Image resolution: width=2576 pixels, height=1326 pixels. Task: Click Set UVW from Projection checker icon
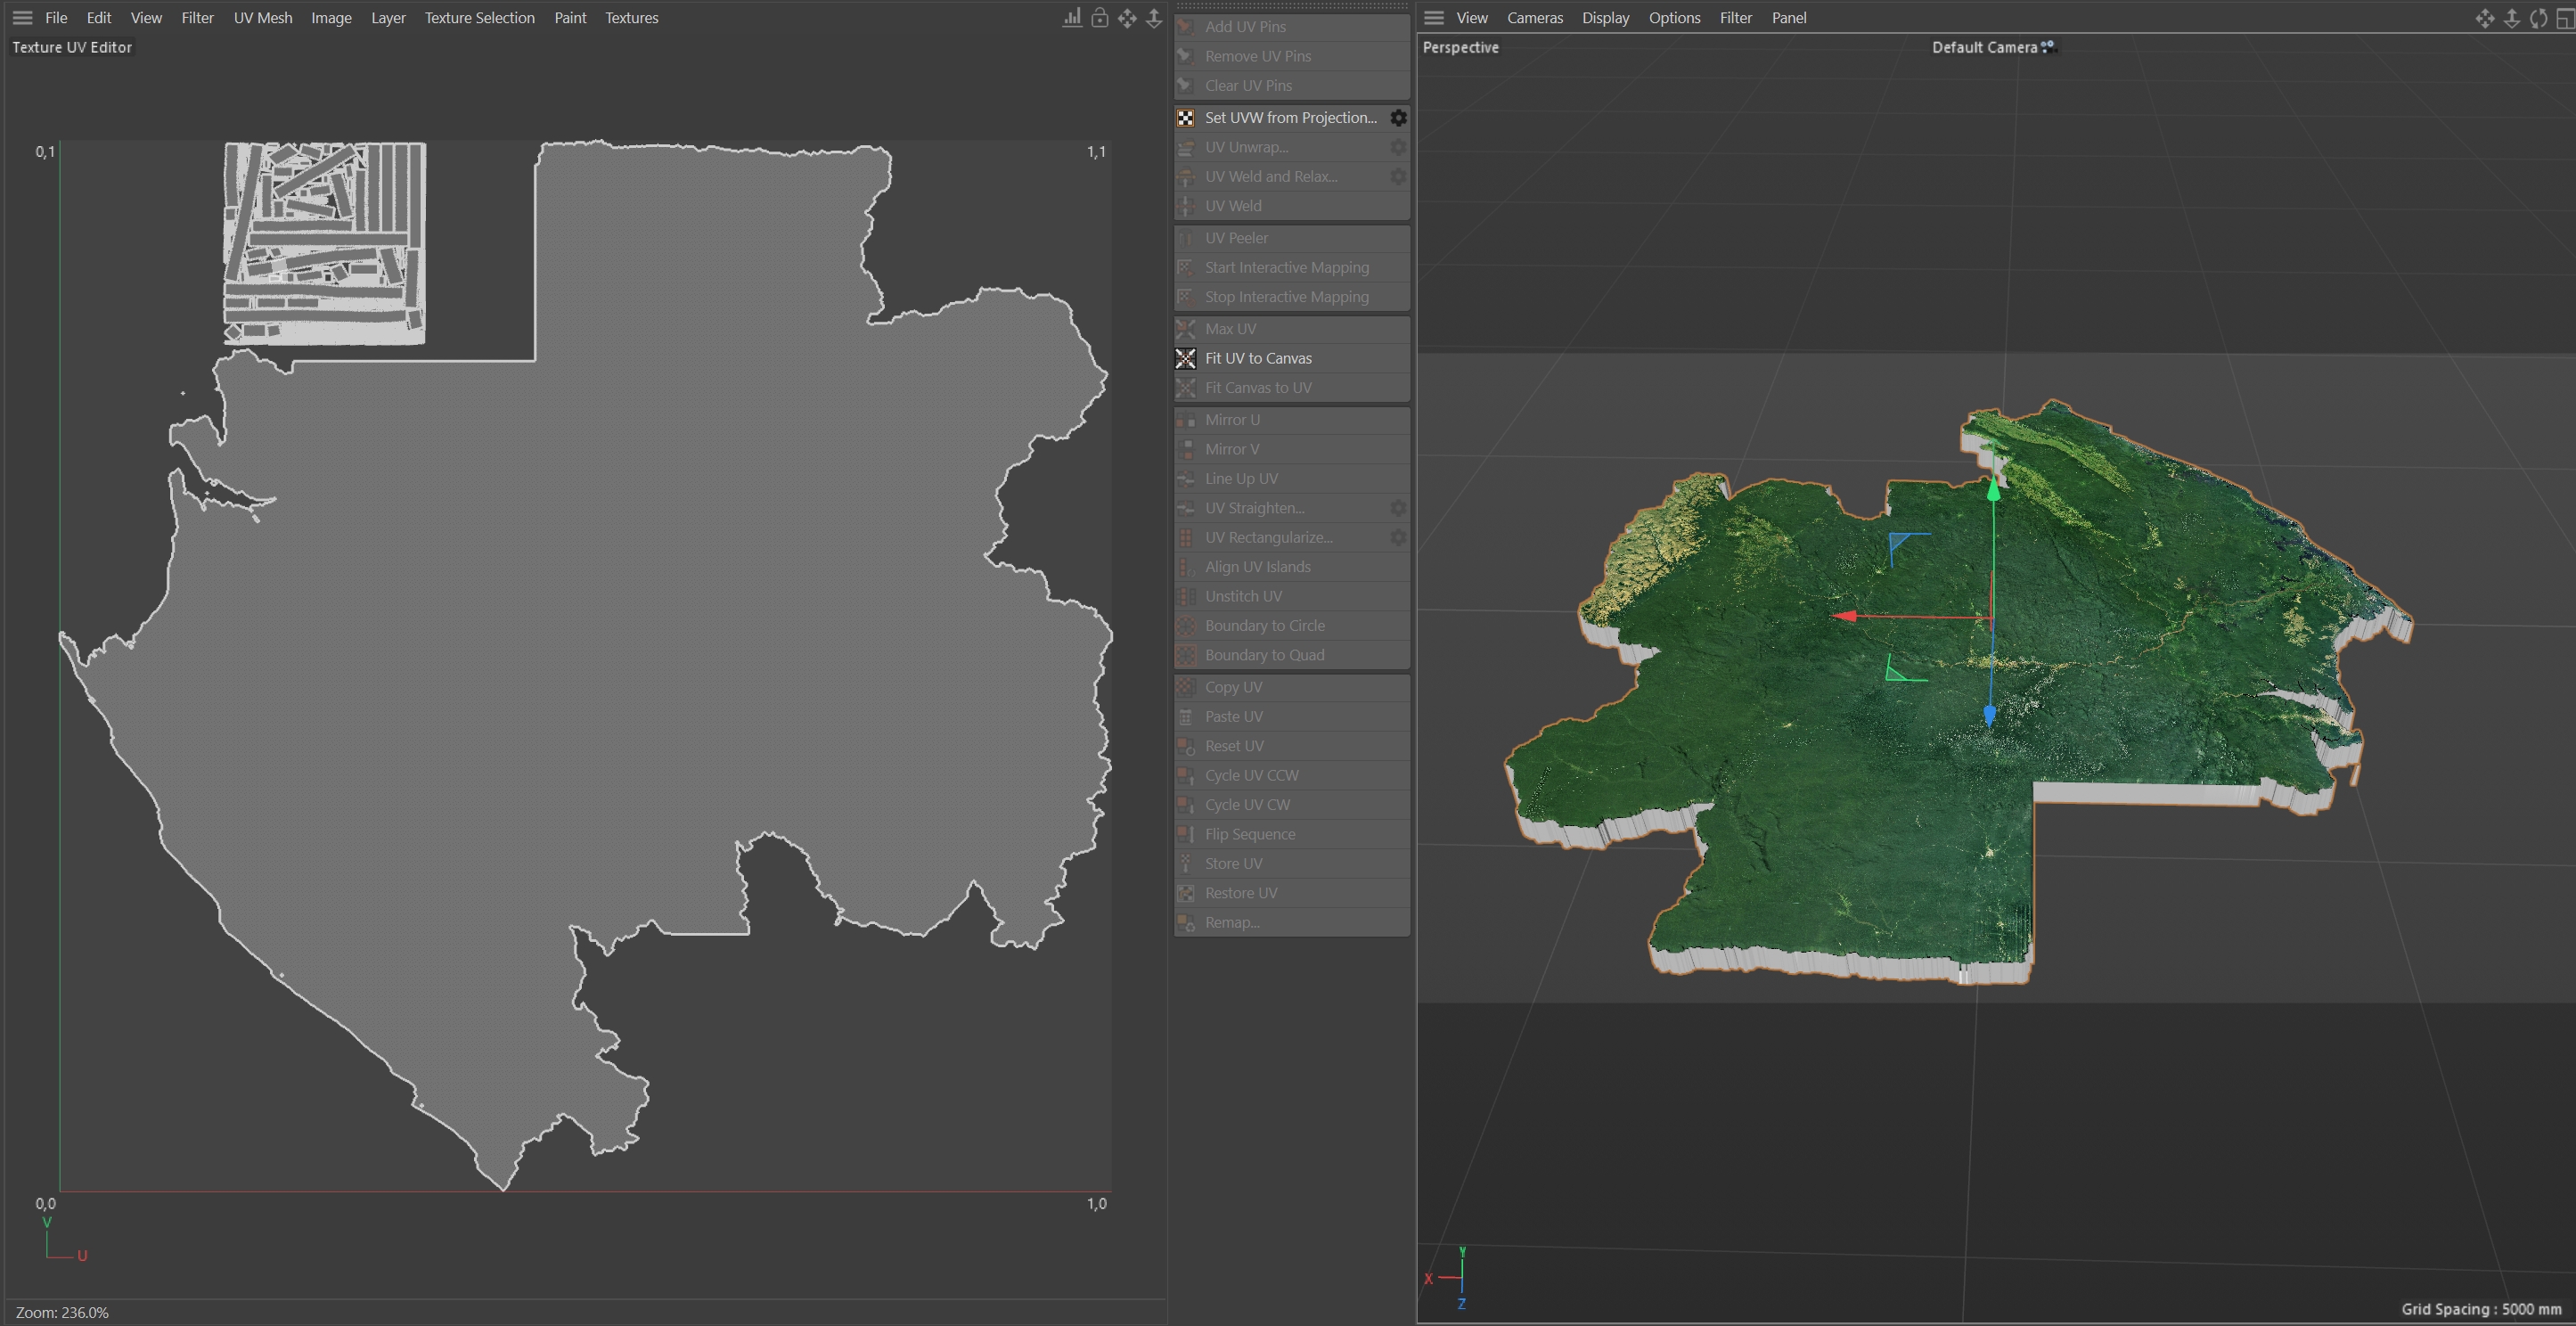[x=1186, y=118]
